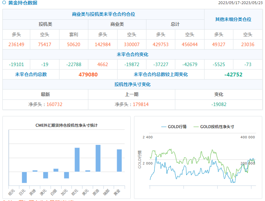
Task: Click the date range 2023/05/17-2023/05/23
Action: (240, 3)
